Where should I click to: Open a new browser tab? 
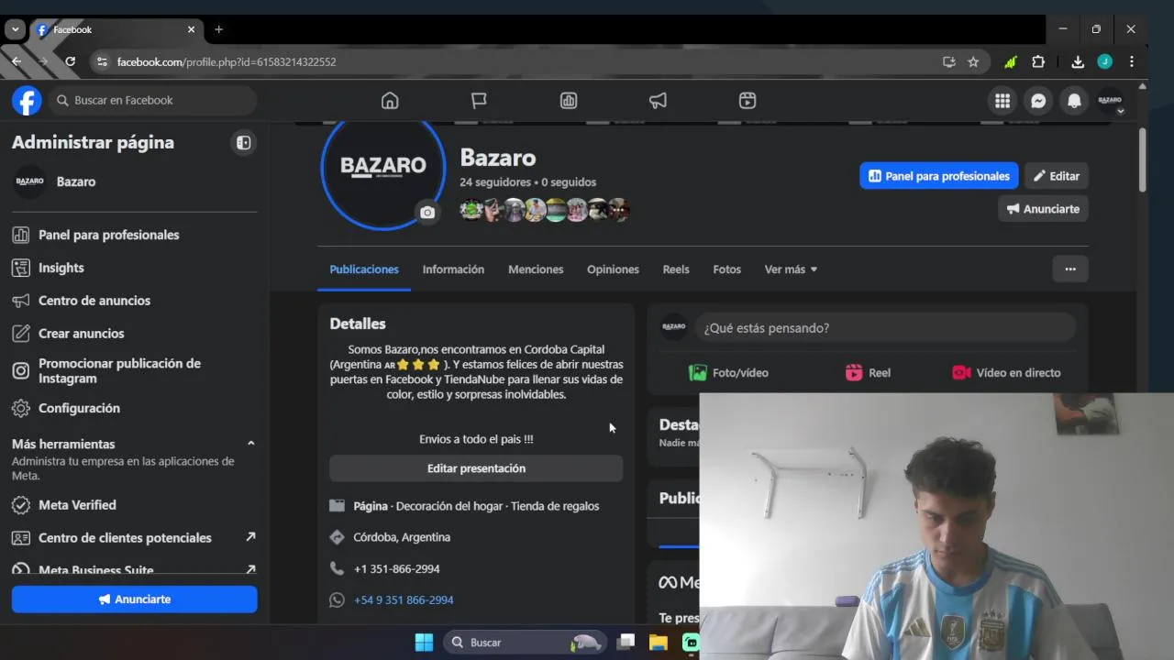click(x=218, y=29)
